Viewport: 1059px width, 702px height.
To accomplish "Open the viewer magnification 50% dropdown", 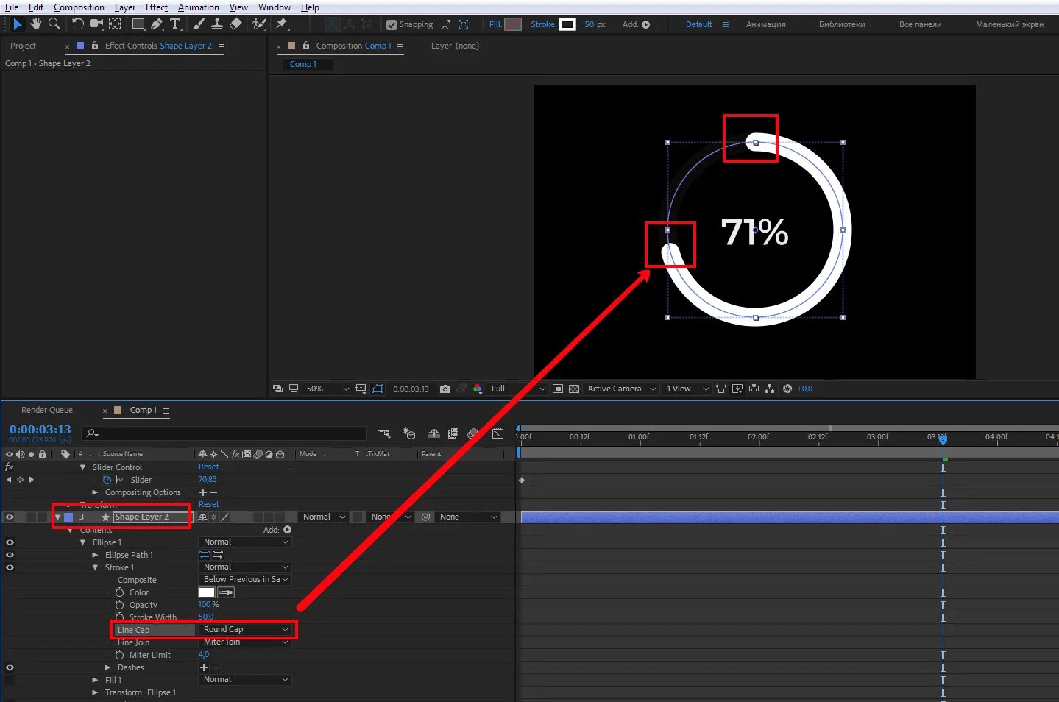I will pyautogui.click(x=327, y=389).
